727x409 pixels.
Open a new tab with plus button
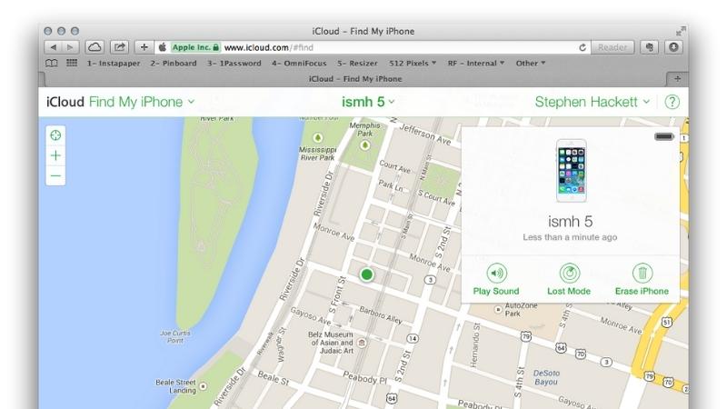(677, 79)
